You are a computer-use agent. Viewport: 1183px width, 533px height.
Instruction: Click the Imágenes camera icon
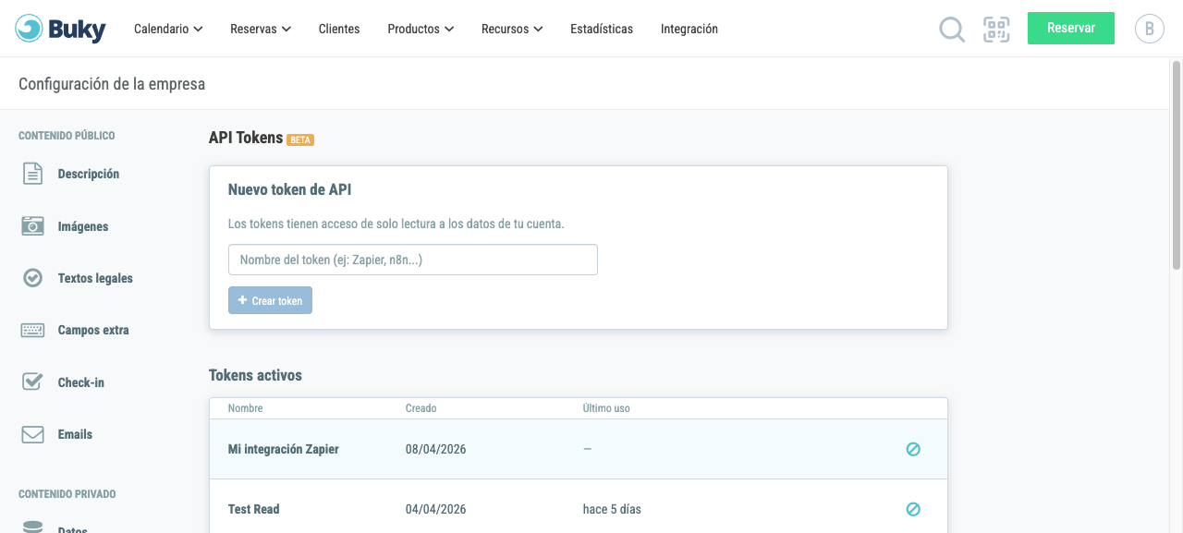(x=33, y=226)
